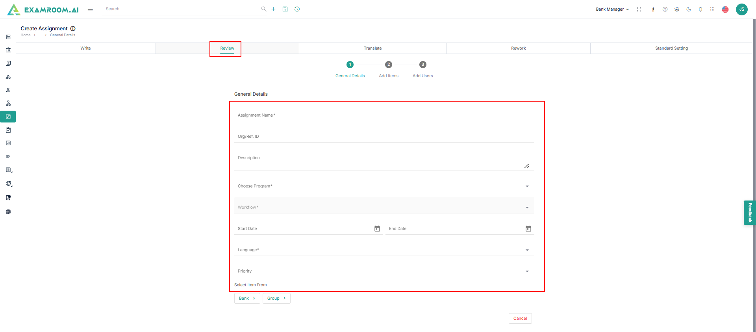The width and height of the screenshot is (756, 332).
Task: Click the Group button
Action: click(276, 298)
